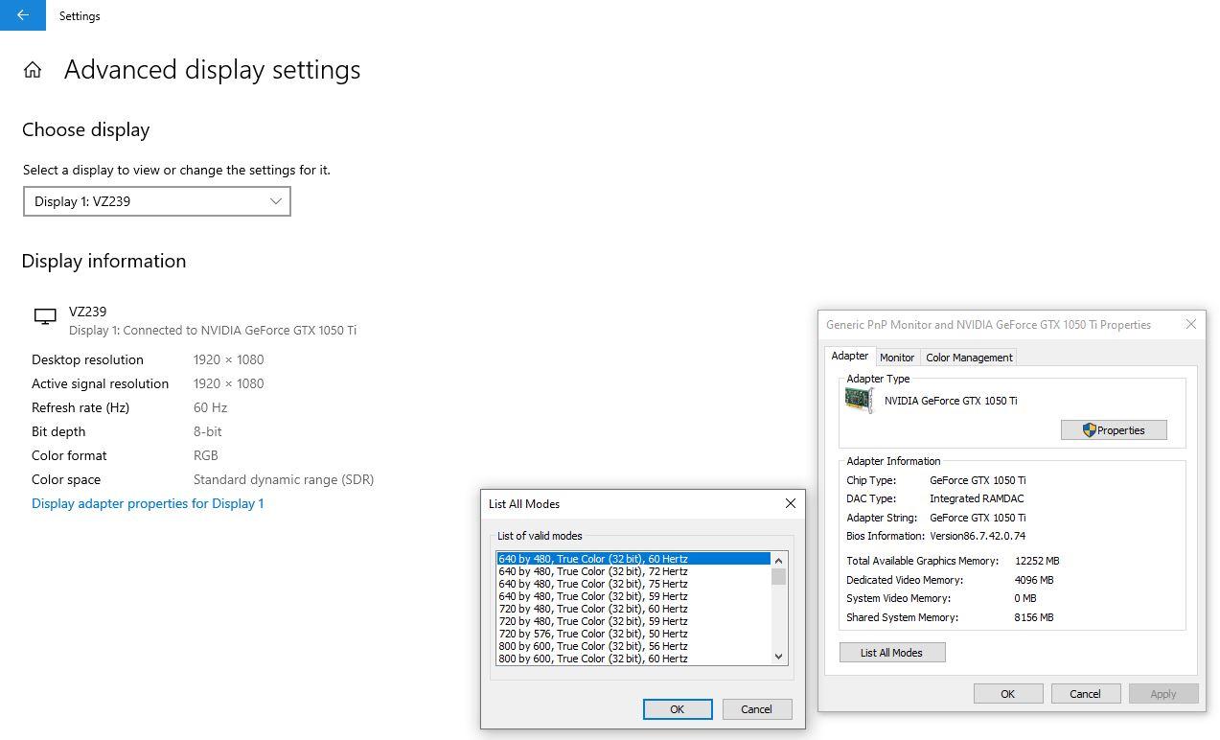Click Apply in the Properties window
The image size is (1220, 740).
tap(1163, 694)
